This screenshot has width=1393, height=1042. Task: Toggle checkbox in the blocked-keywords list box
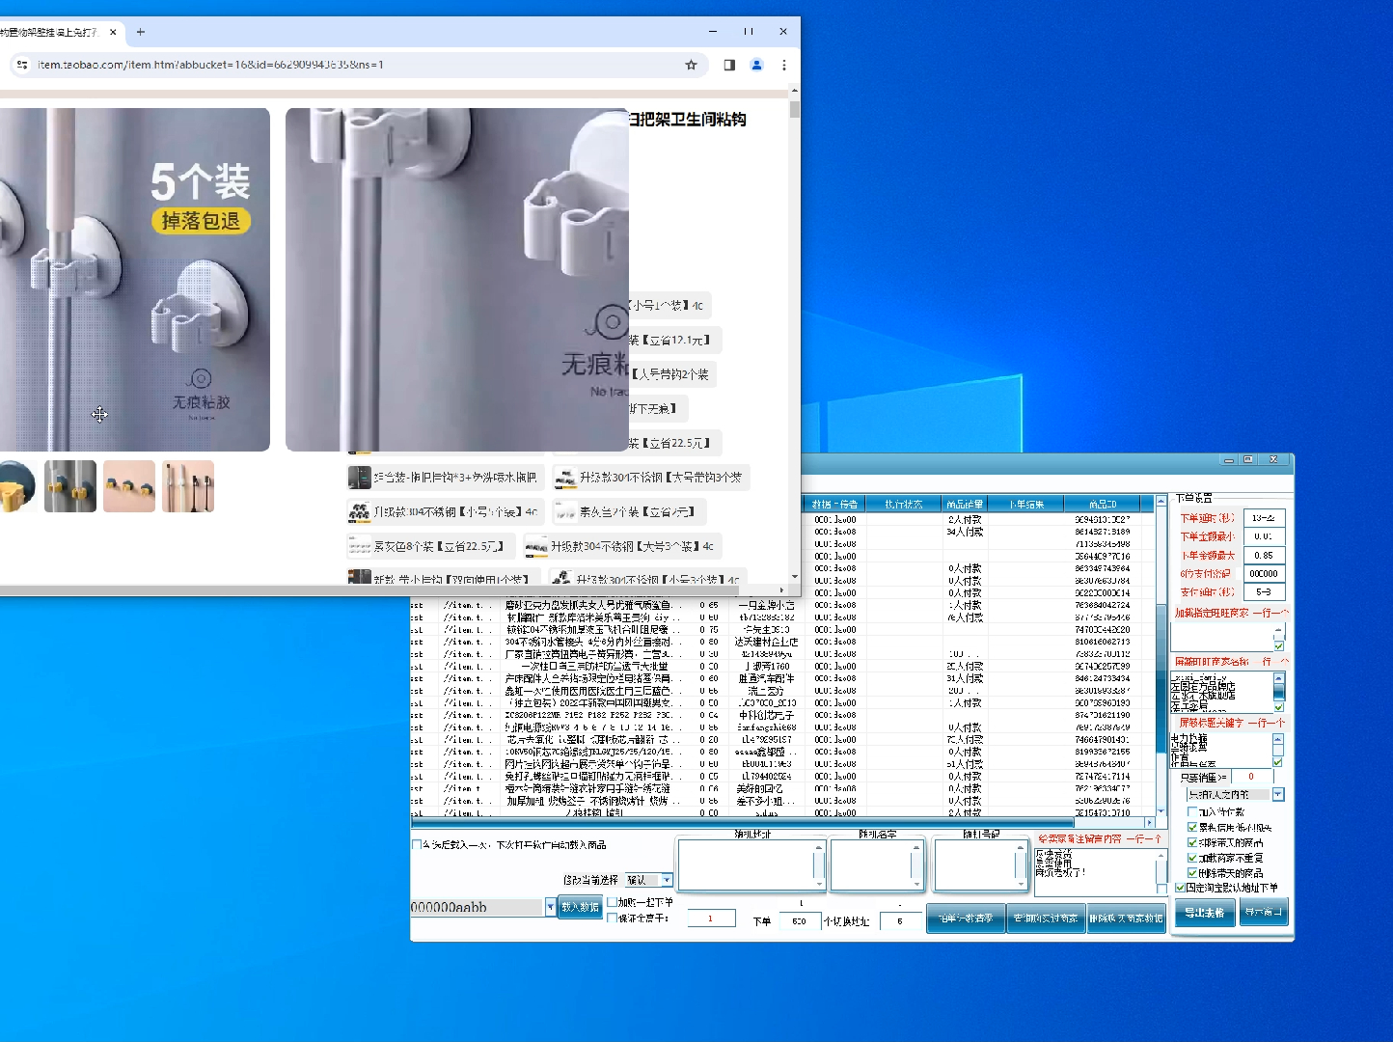coord(1278,762)
